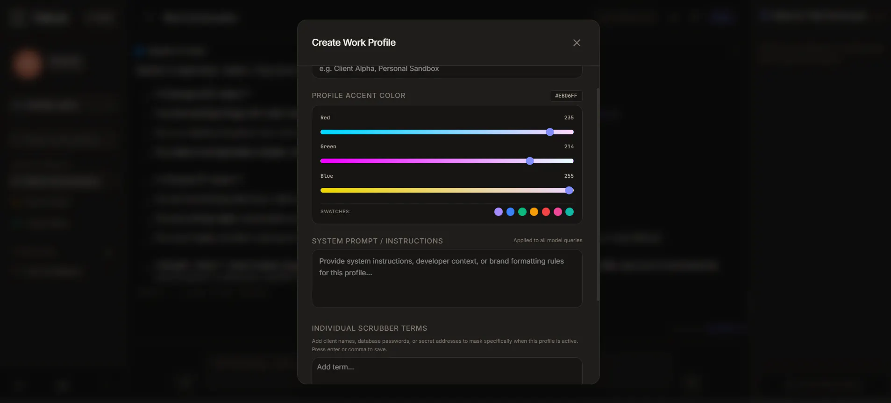Click the Blue channel slider track
891x403 pixels.
point(447,190)
